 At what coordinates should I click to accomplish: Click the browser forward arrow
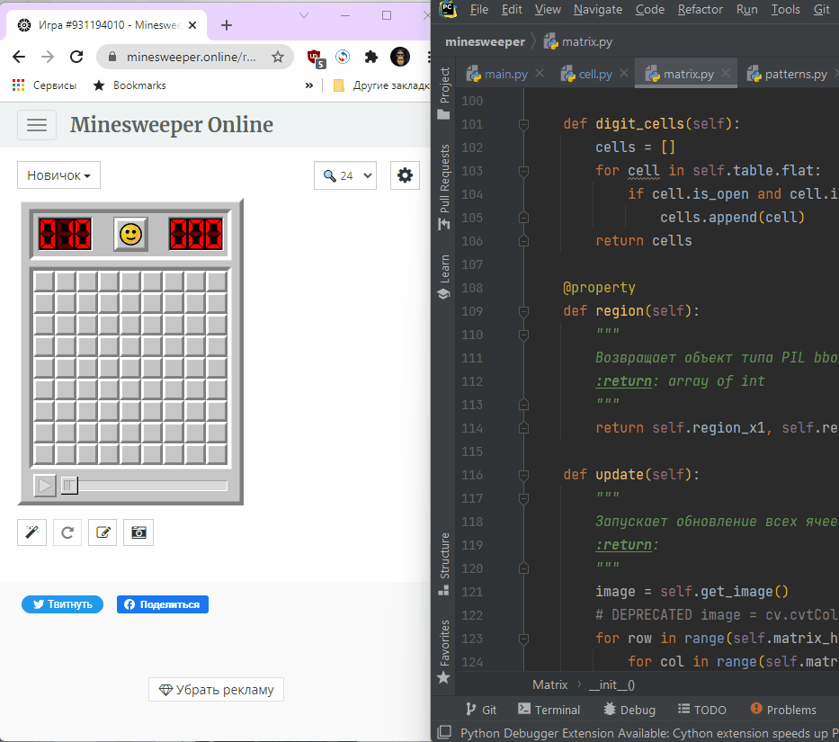(x=48, y=57)
